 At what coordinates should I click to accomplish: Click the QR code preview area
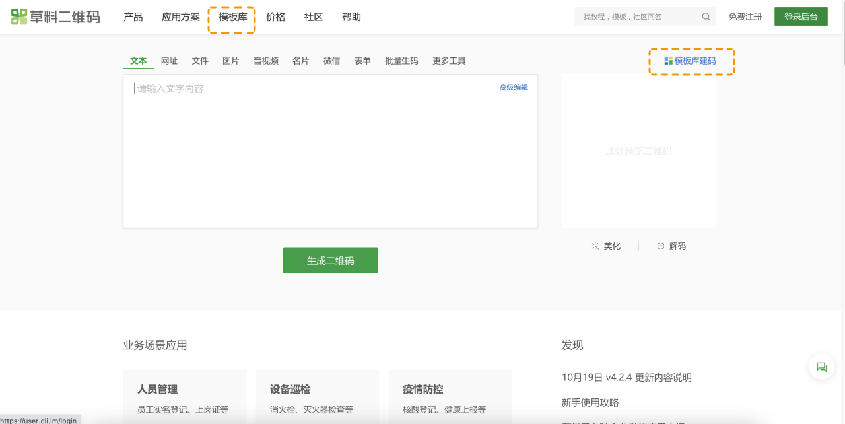coord(639,151)
